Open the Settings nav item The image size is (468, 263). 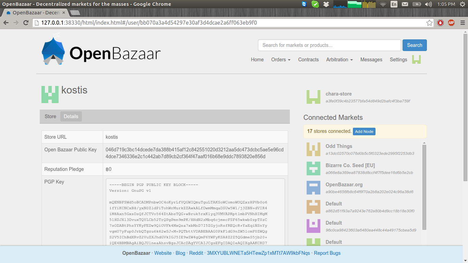pos(398,60)
